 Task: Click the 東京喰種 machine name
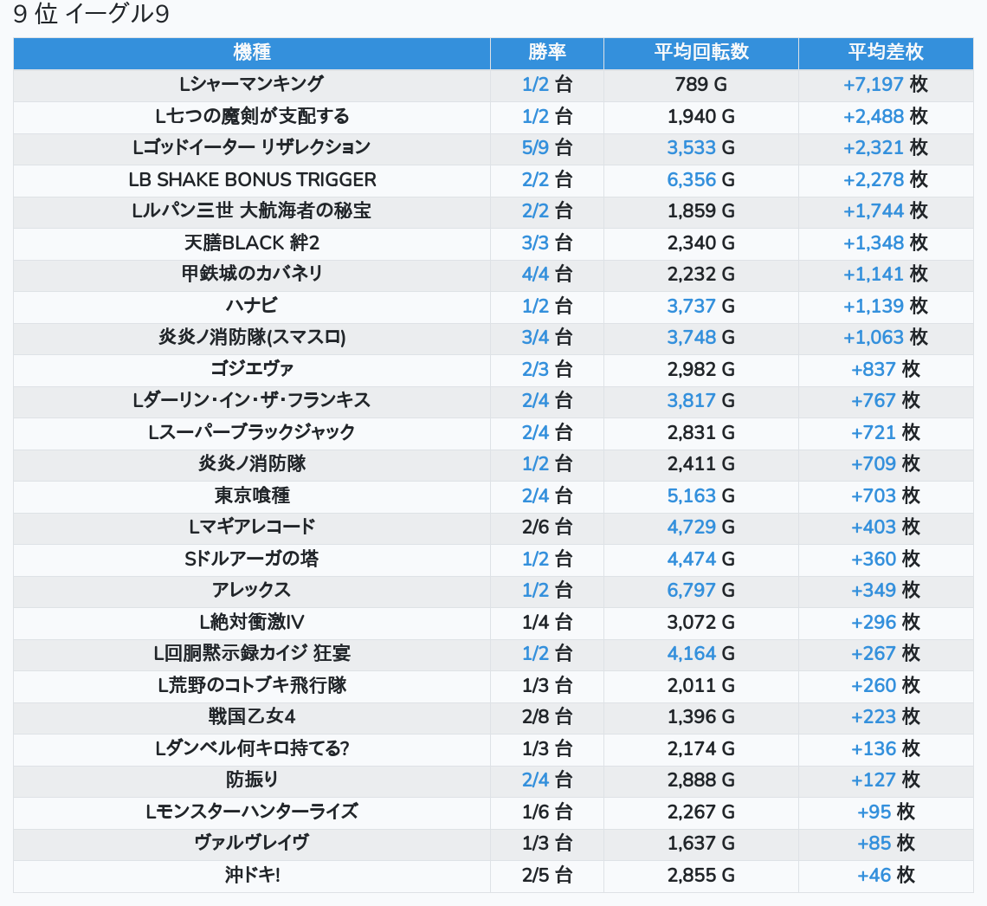pos(252,495)
